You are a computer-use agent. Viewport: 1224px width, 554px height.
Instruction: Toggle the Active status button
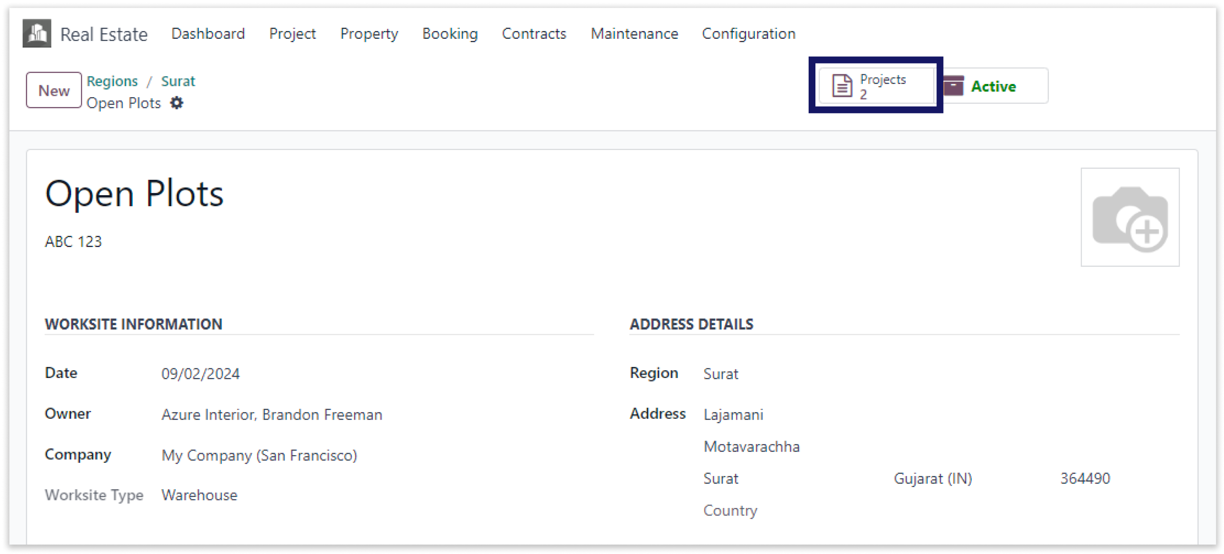(x=993, y=86)
